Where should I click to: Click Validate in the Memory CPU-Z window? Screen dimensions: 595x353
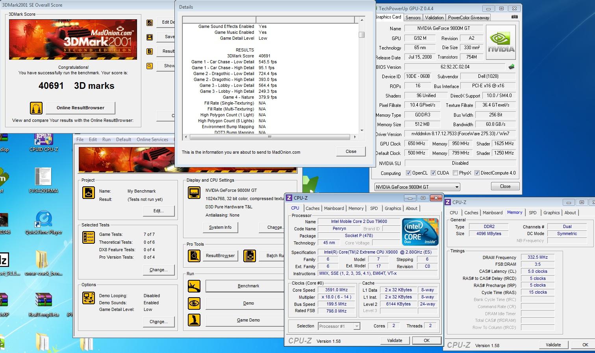[553, 345]
